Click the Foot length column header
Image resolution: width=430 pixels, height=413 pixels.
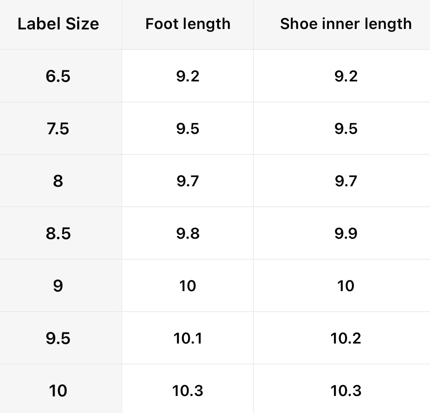188,24
